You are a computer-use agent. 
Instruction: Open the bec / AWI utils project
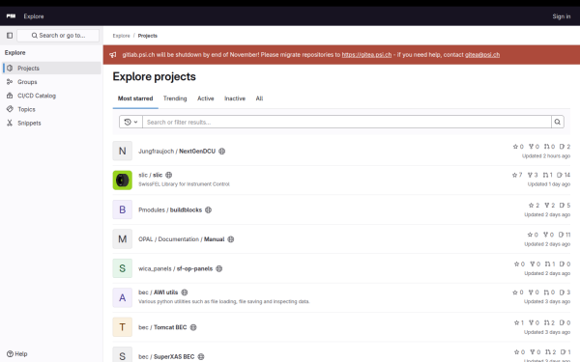(159, 292)
